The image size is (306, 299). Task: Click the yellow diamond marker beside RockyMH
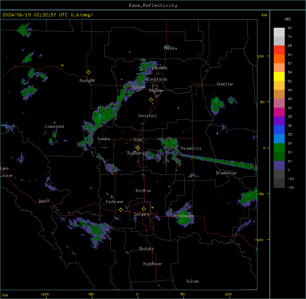(88, 72)
